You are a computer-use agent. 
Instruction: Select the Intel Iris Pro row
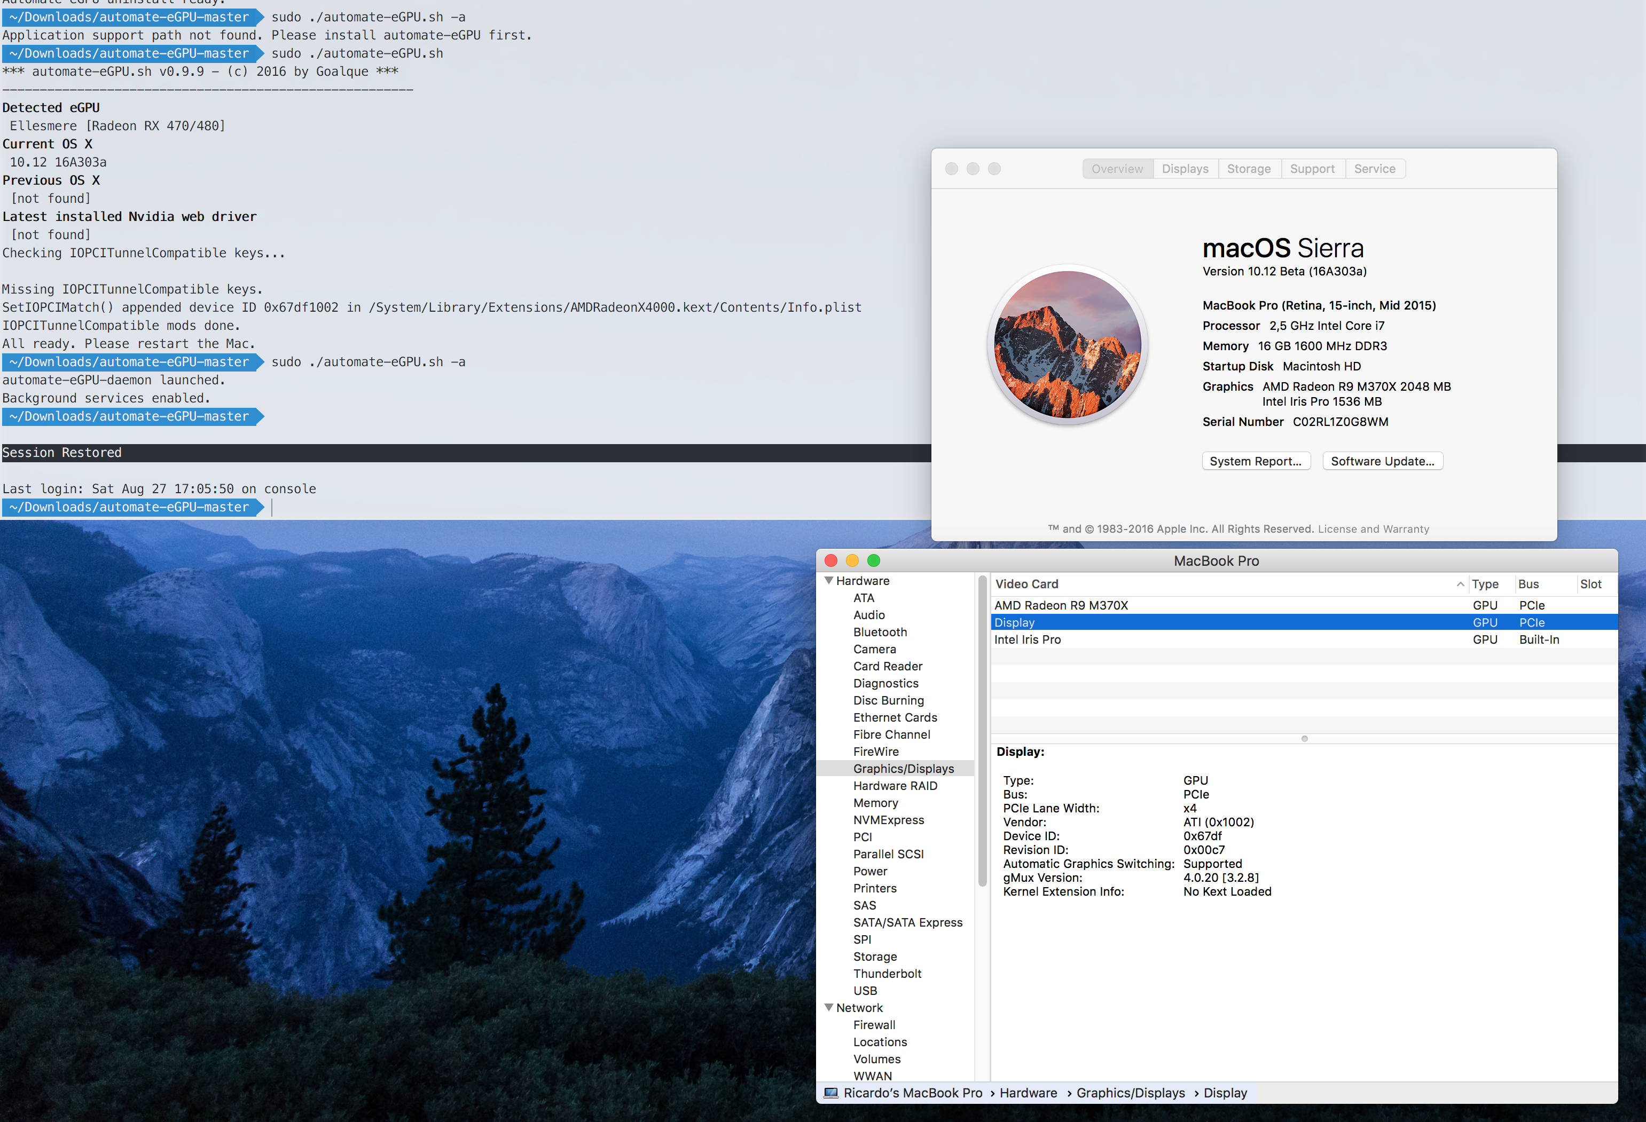[x=1304, y=639]
